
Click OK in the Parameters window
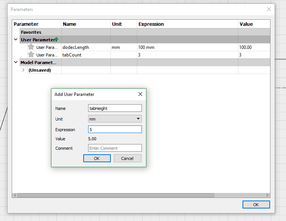coord(256,205)
